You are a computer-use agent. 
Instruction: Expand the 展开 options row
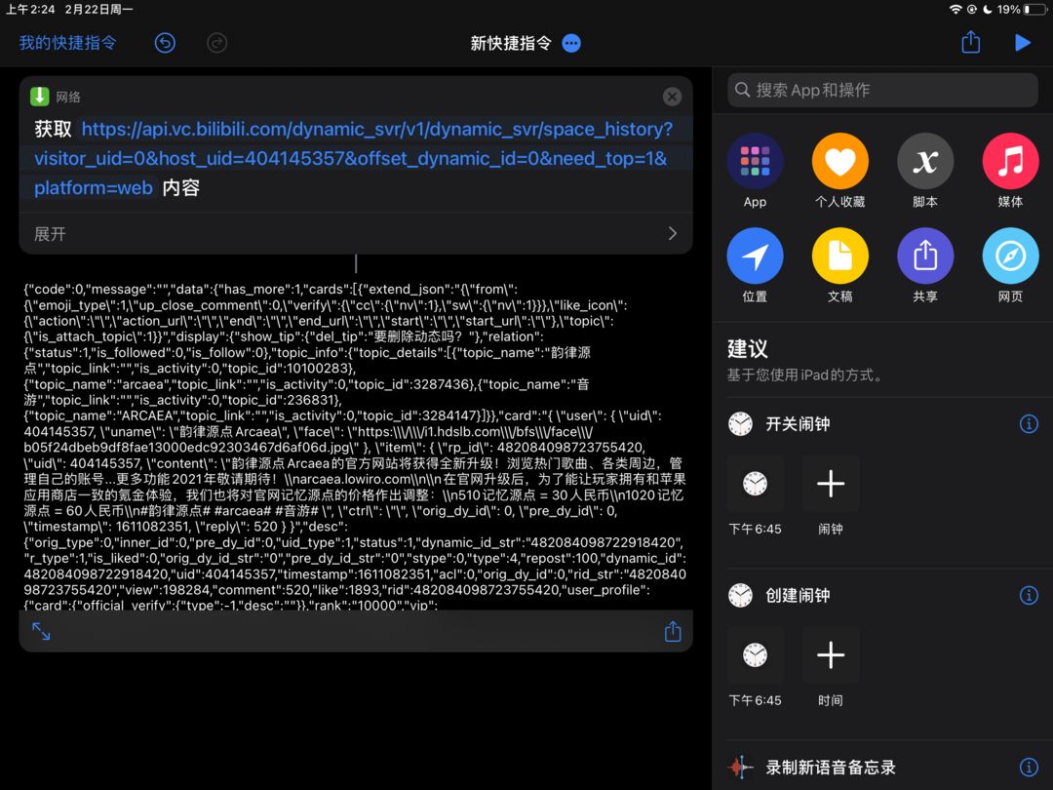(x=356, y=234)
